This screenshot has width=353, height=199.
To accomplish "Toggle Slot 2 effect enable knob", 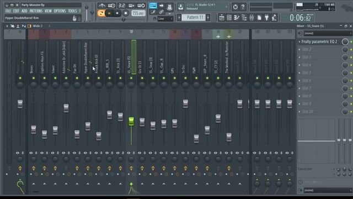I will (x=345, y=49).
